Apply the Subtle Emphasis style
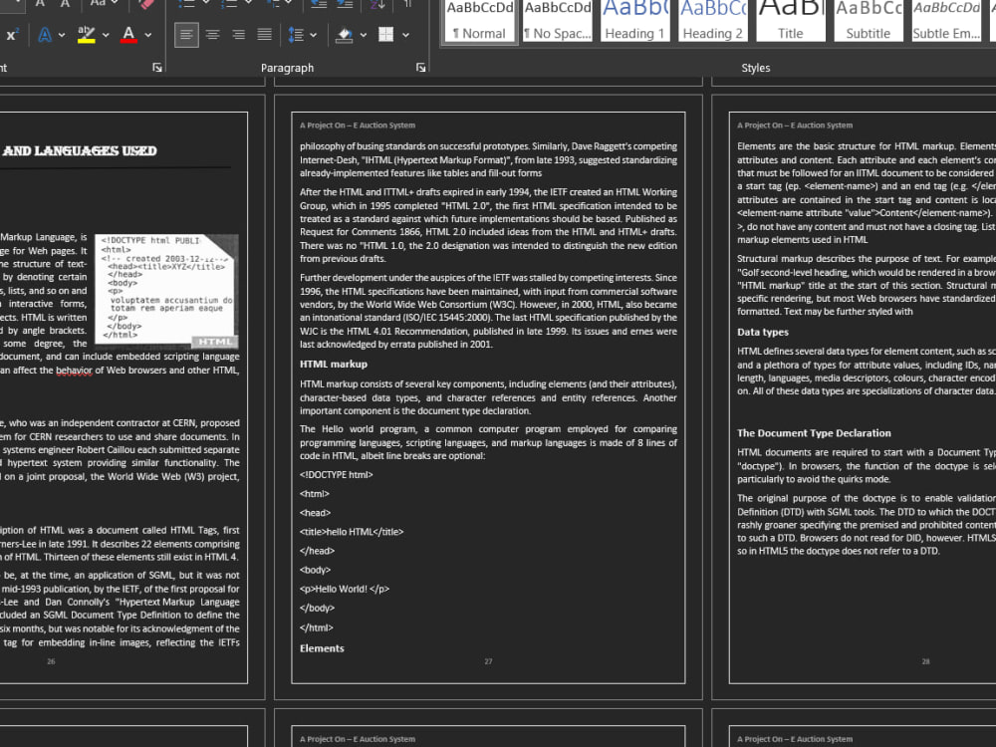The height and width of the screenshot is (747, 996). click(x=946, y=20)
